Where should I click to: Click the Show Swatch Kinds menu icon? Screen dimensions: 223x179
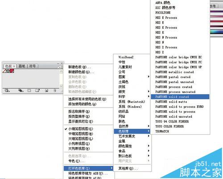21,90
